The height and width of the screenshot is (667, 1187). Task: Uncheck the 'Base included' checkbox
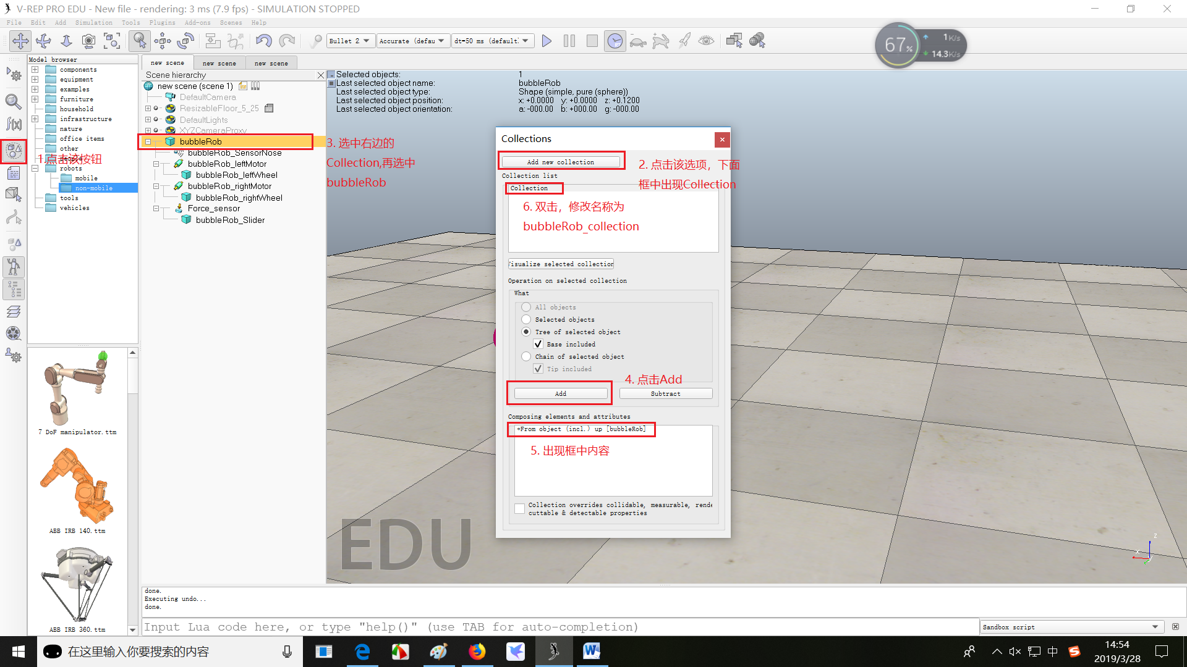(538, 344)
